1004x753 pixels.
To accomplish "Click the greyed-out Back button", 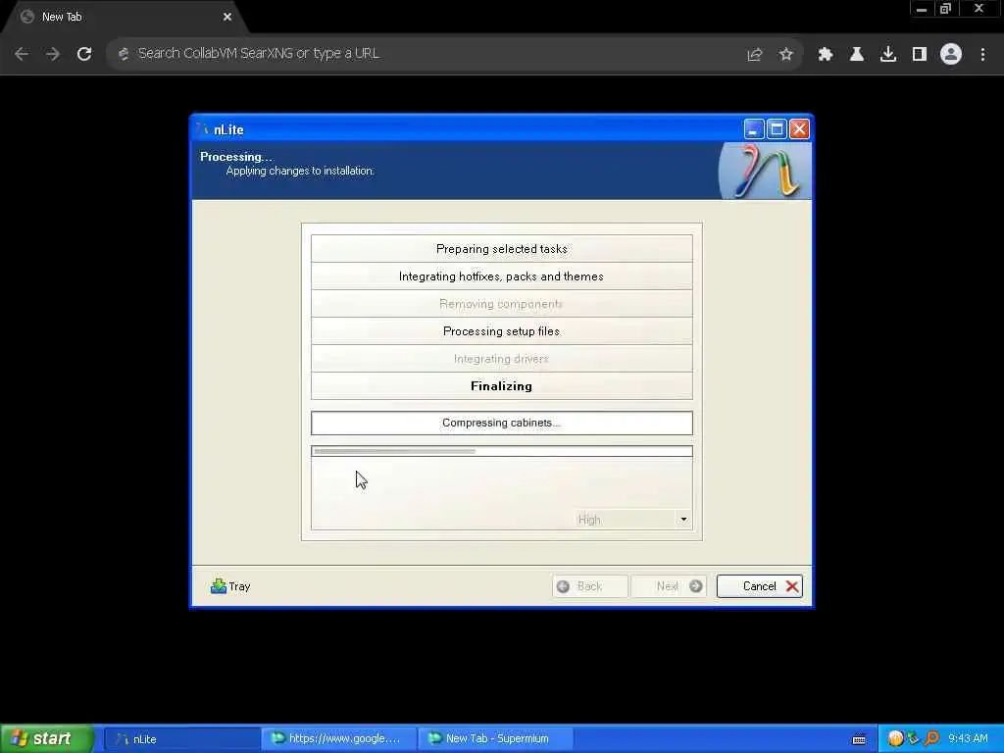I will (589, 586).
